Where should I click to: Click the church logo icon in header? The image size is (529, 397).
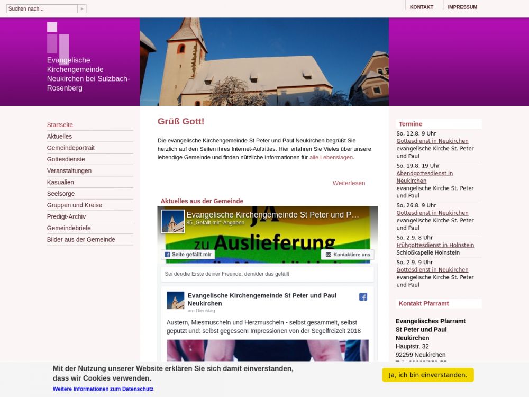click(x=58, y=41)
